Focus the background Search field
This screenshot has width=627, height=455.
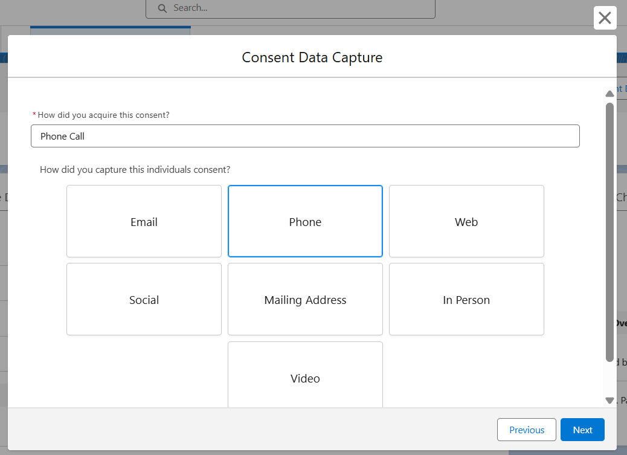[x=291, y=8]
